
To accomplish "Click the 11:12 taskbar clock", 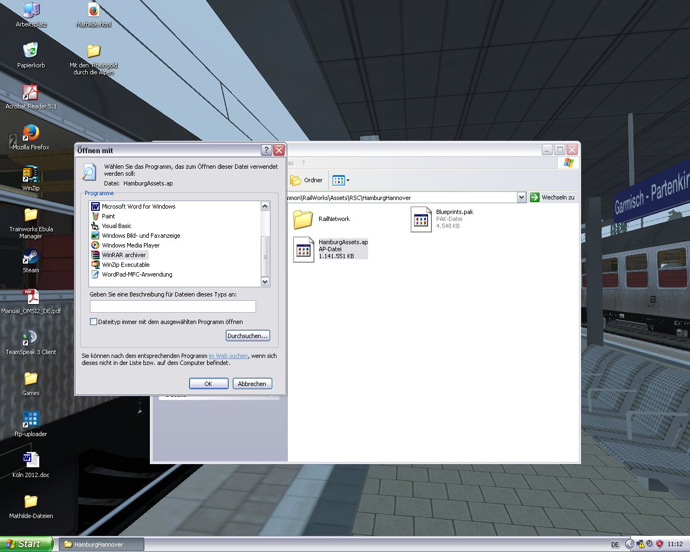I will tap(675, 544).
